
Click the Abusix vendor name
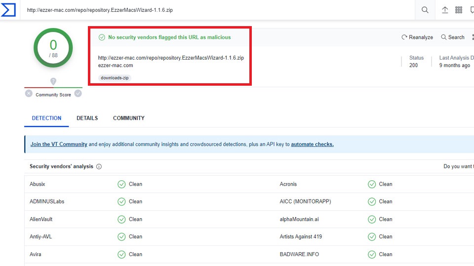pyautogui.click(x=37, y=184)
